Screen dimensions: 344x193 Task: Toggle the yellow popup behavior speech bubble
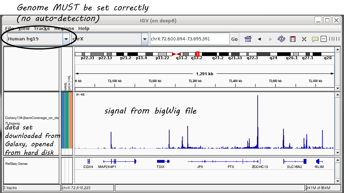[315, 39]
